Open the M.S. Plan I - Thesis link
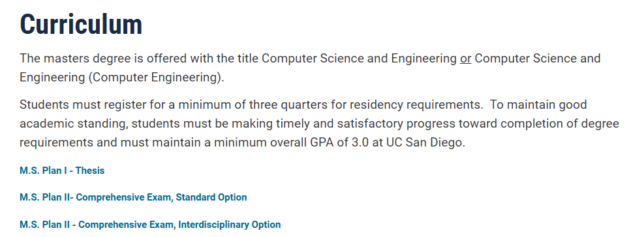 tap(62, 171)
